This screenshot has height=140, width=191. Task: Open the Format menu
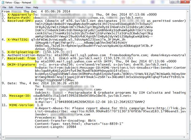(19, 7)
